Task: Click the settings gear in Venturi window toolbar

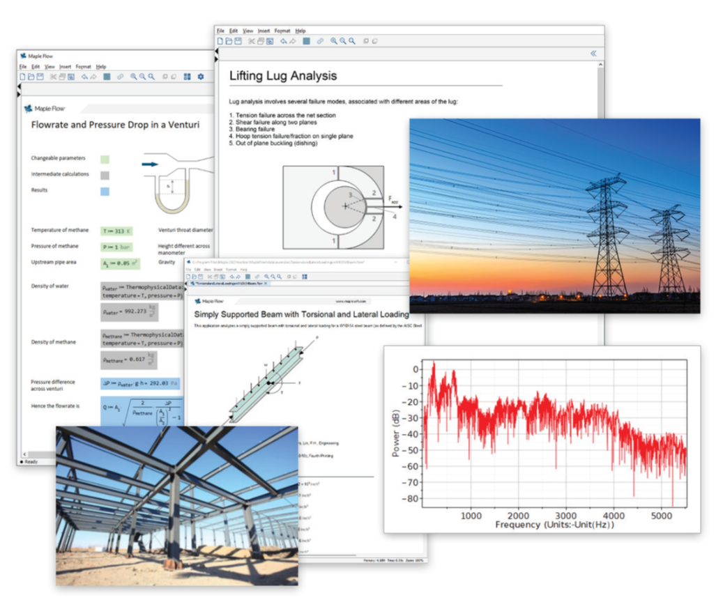Action: tap(201, 76)
